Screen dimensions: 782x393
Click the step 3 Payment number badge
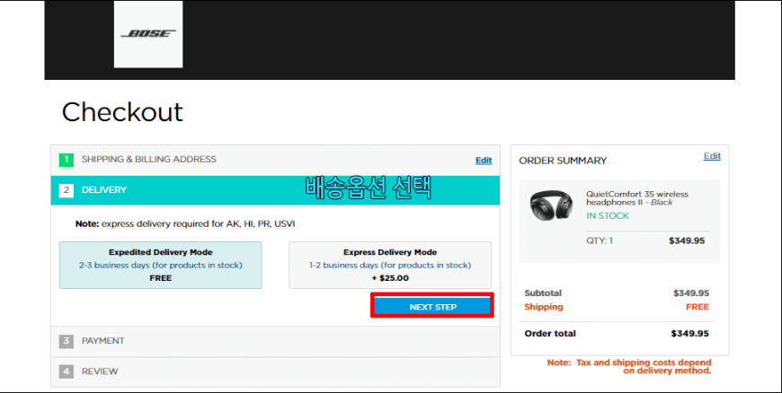pos(66,341)
